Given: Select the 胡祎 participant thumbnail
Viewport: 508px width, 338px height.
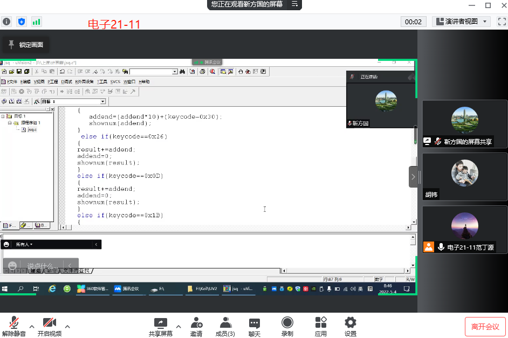Looking at the screenshot, I should coord(464,176).
